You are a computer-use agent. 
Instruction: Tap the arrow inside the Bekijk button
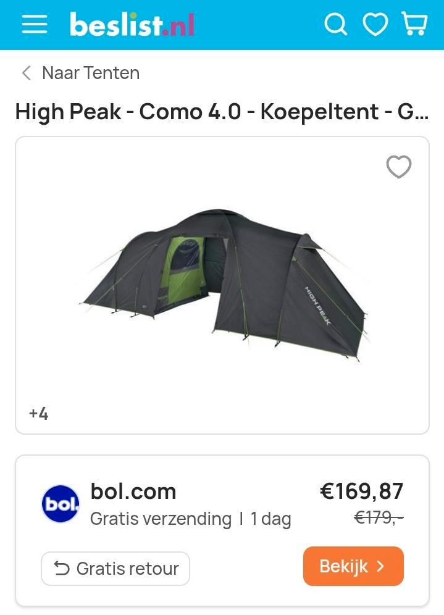[380, 566]
